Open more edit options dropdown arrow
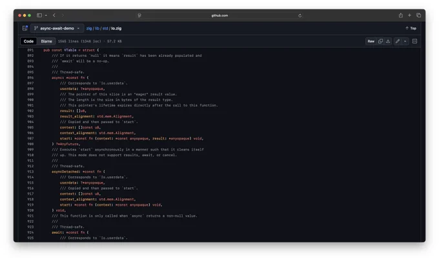Screen dimensions: 439x260 405,41
